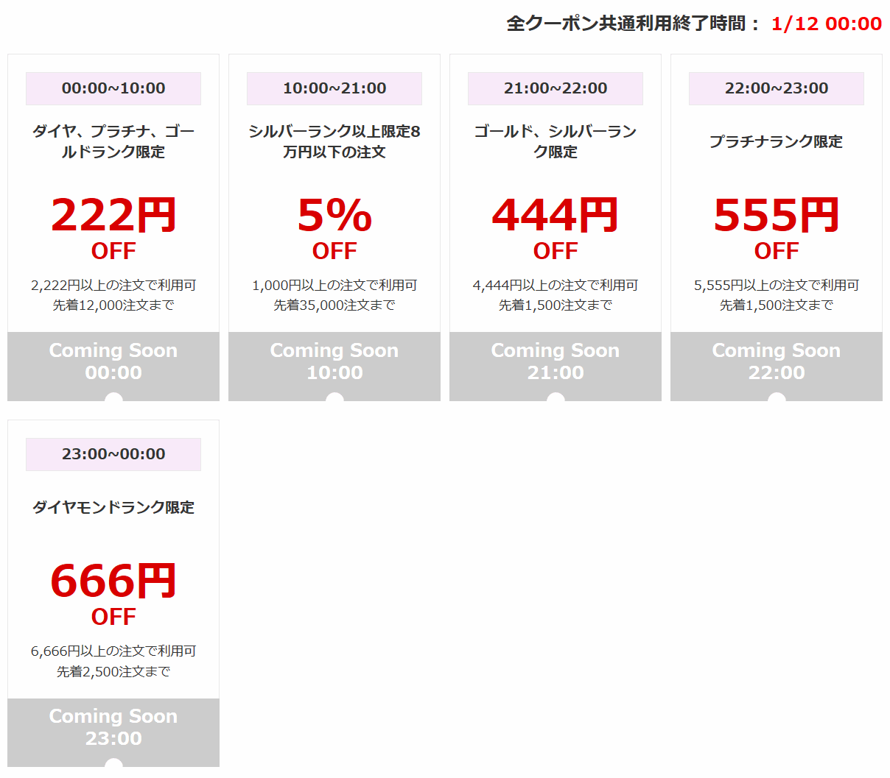This screenshot has height=778, width=890.
Task: Select the 23:00~00:00 time slot label
Action: [113, 454]
